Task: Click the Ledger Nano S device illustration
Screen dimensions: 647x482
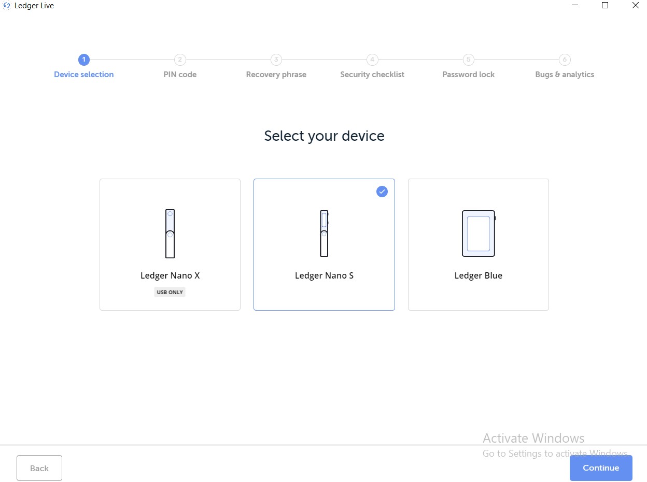Action: pyautogui.click(x=324, y=233)
